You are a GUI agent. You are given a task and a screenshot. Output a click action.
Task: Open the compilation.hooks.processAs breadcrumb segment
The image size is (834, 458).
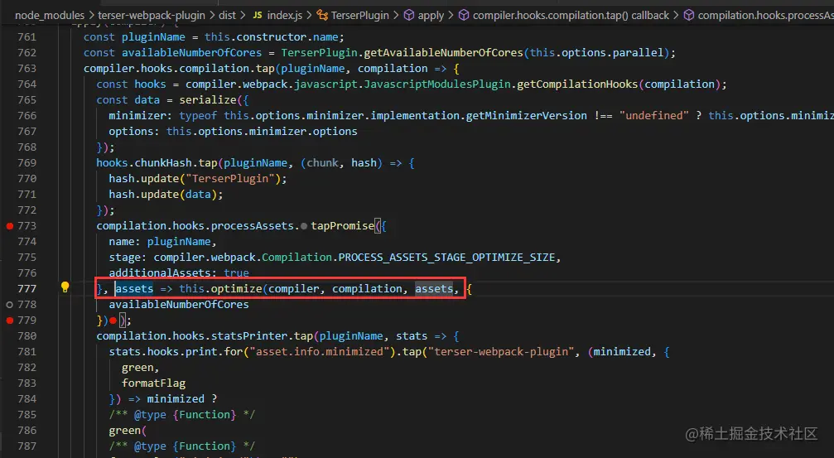(x=766, y=16)
